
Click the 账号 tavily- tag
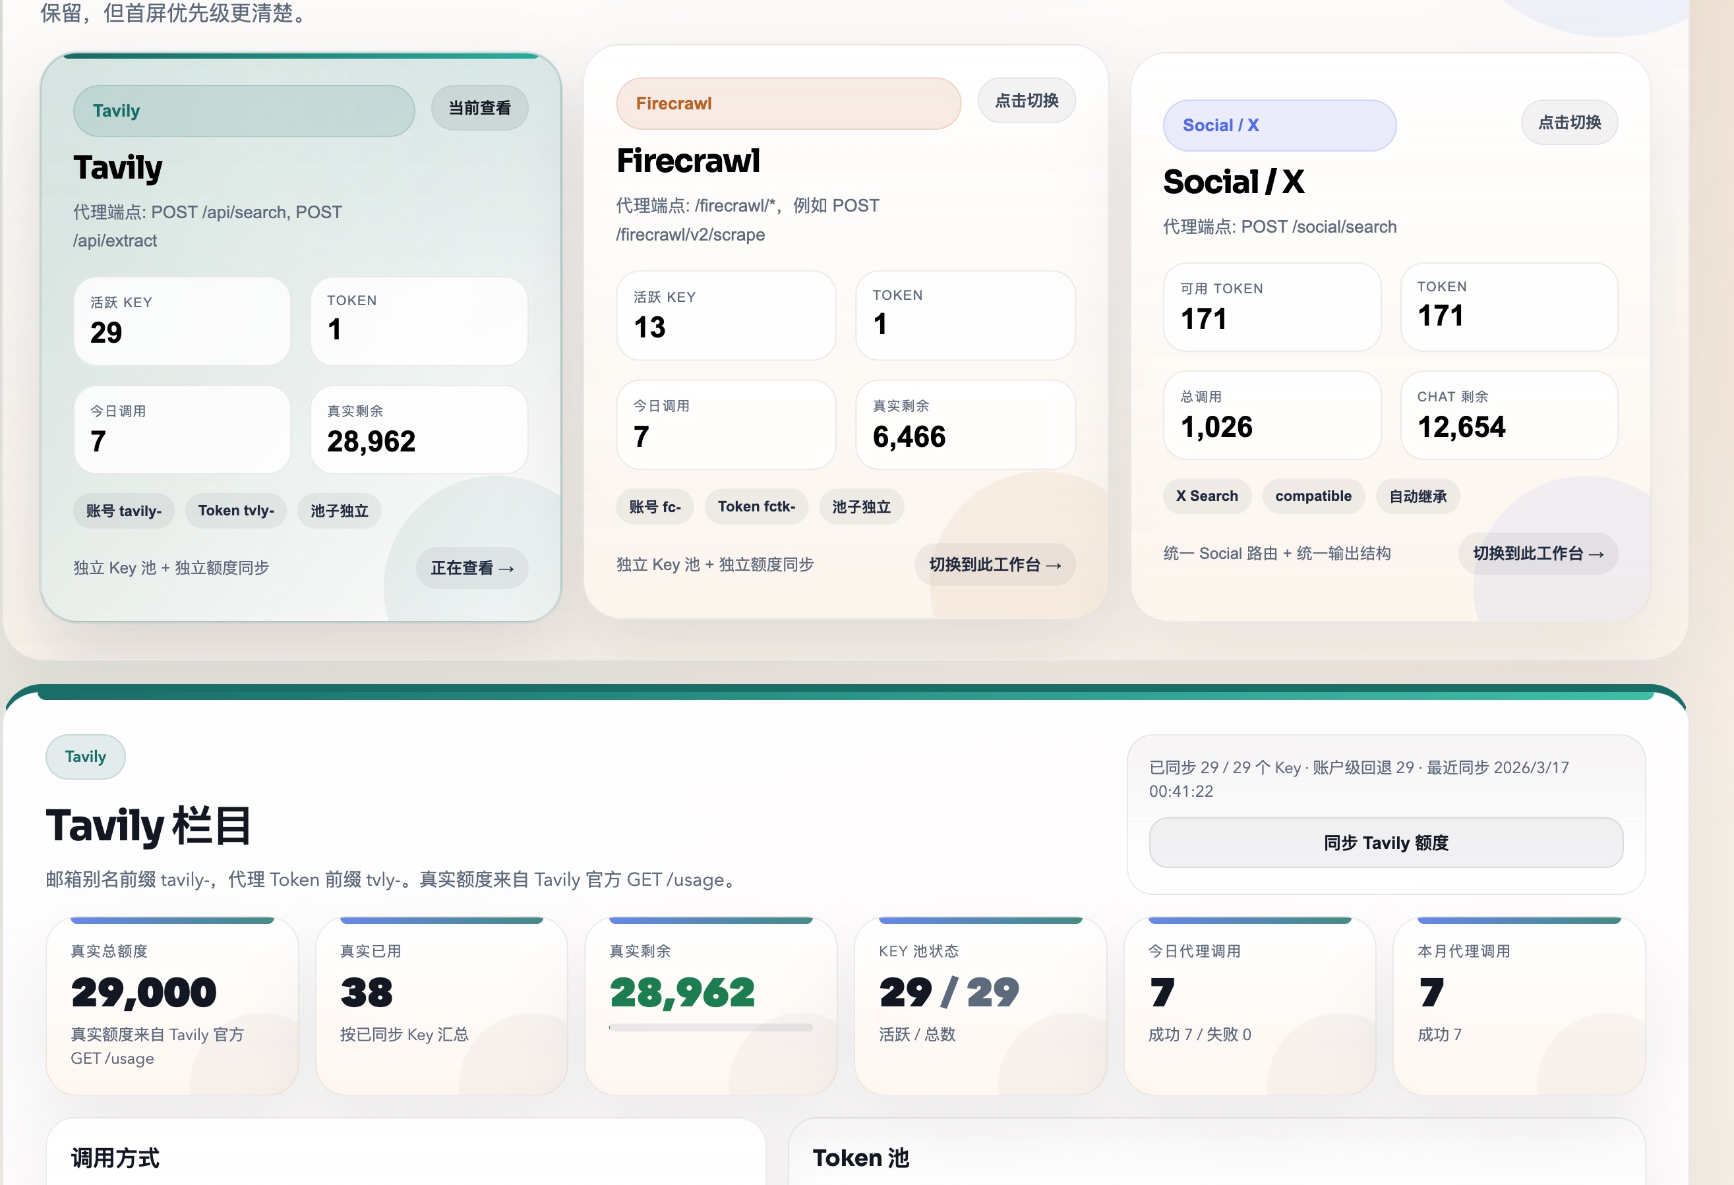(124, 511)
